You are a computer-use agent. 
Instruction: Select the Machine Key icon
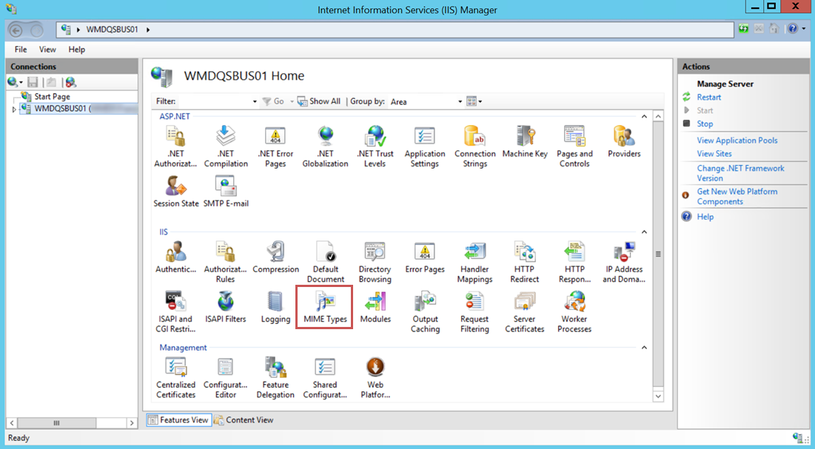coord(524,141)
